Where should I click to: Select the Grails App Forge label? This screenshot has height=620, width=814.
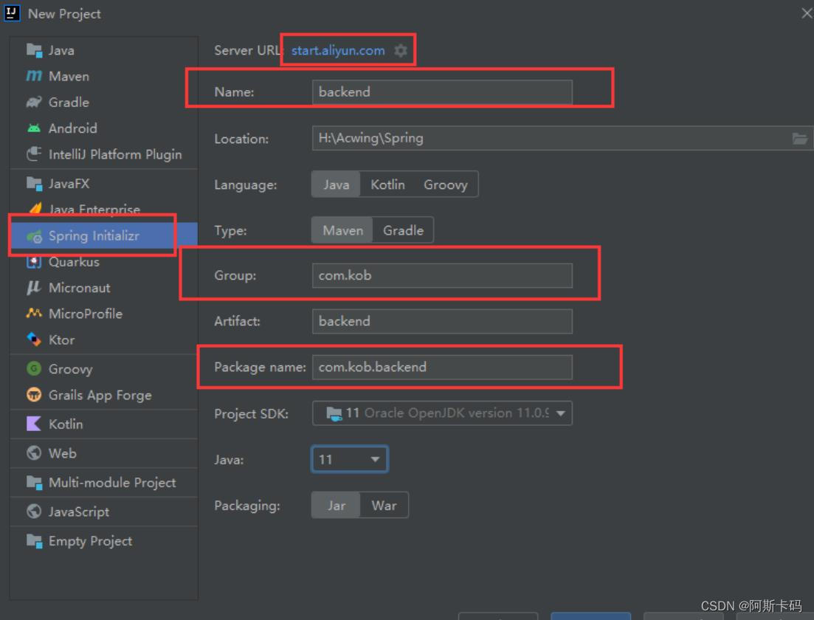click(x=100, y=395)
